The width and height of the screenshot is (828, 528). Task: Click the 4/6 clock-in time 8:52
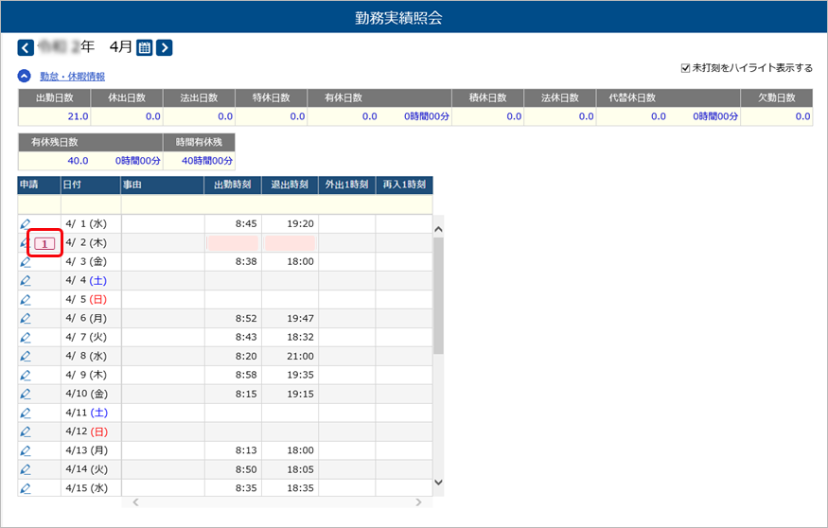coord(246,319)
